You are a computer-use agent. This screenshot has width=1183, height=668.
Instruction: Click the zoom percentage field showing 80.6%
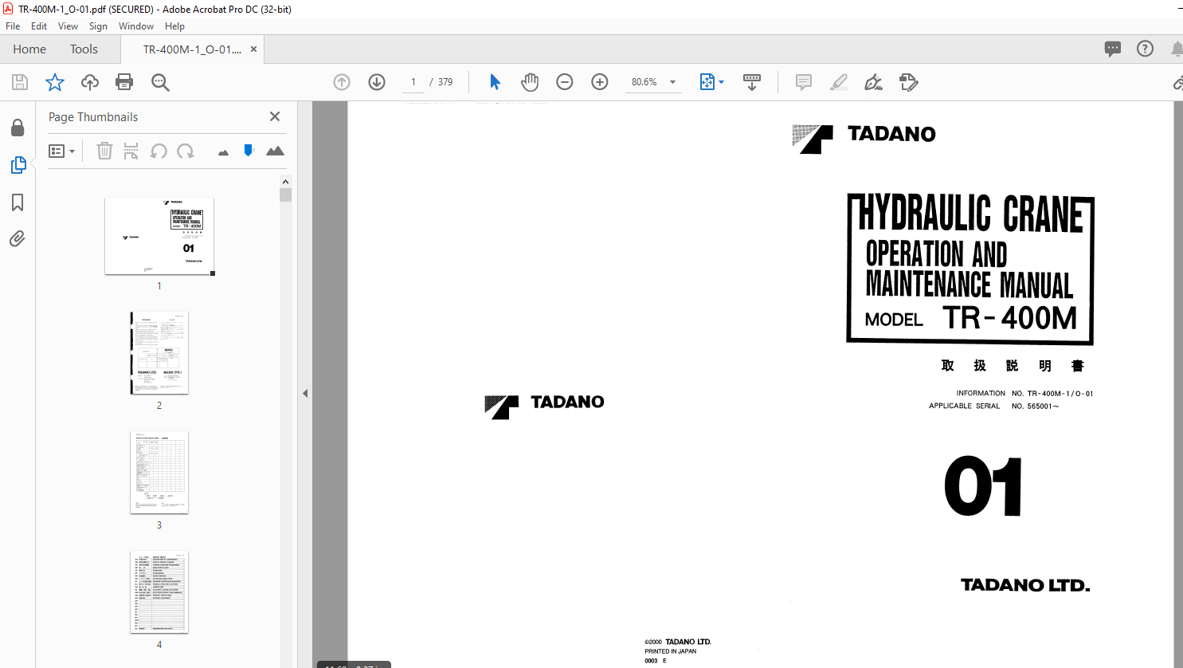coord(644,82)
